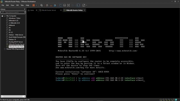Select the R1 virtual machine
Image resolution: width=180 pixels, height=101 pixels.
pos(10,28)
